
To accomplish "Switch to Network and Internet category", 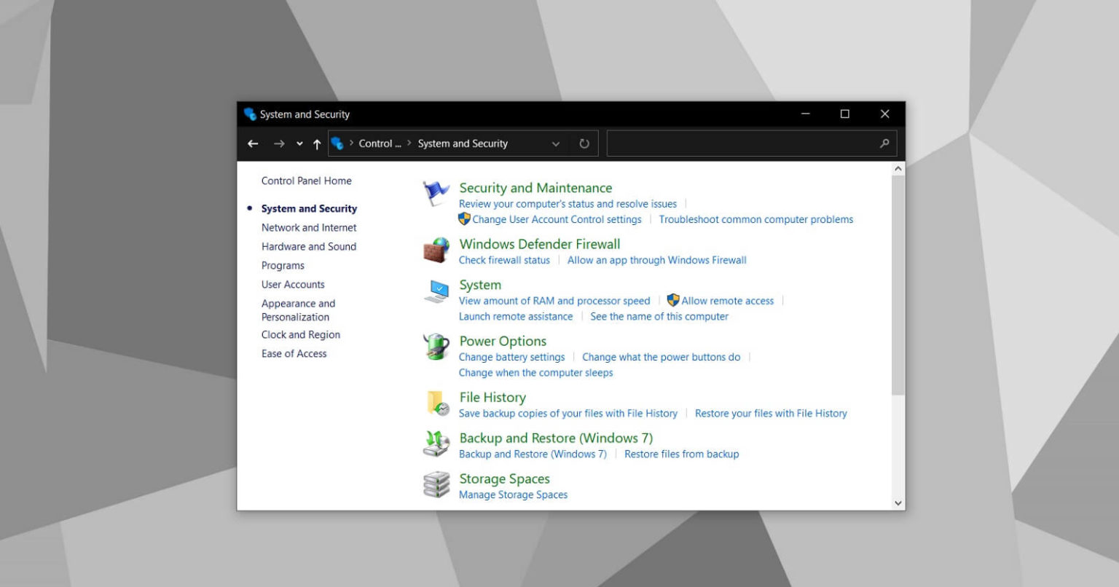I will (x=308, y=227).
